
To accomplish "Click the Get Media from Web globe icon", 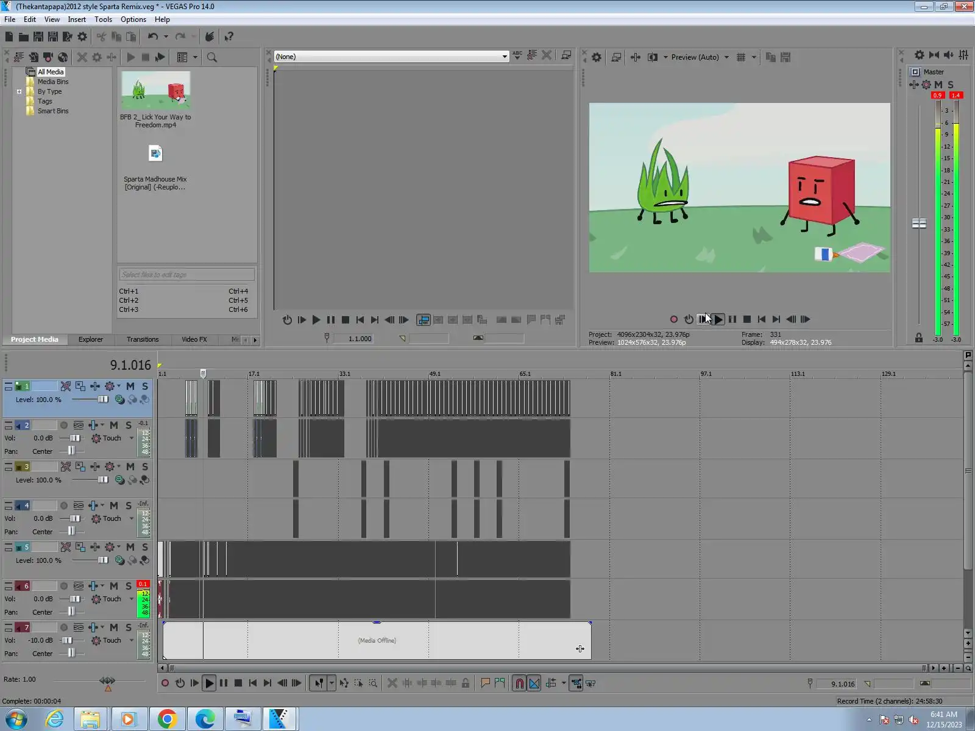I will pos(63,57).
